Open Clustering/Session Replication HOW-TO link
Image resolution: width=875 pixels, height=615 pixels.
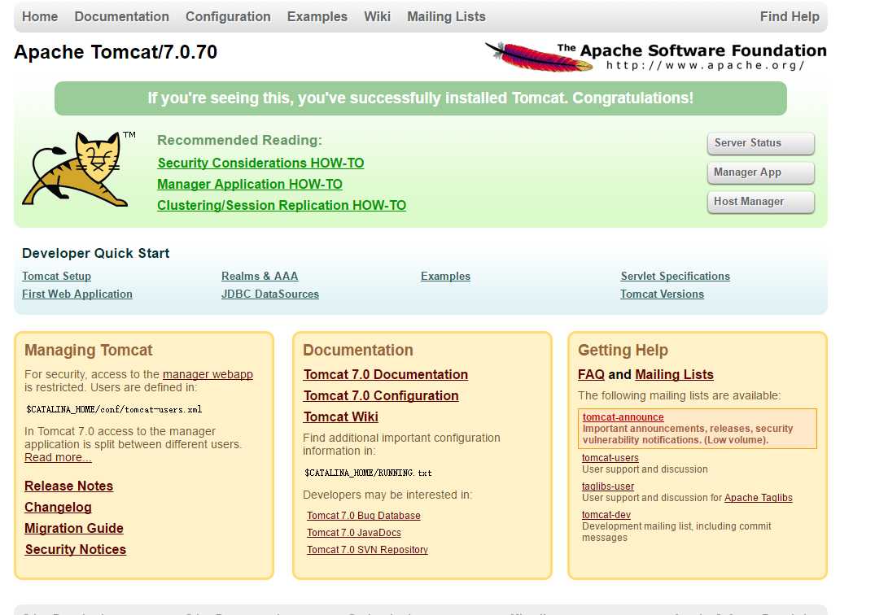[x=282, y=205]
